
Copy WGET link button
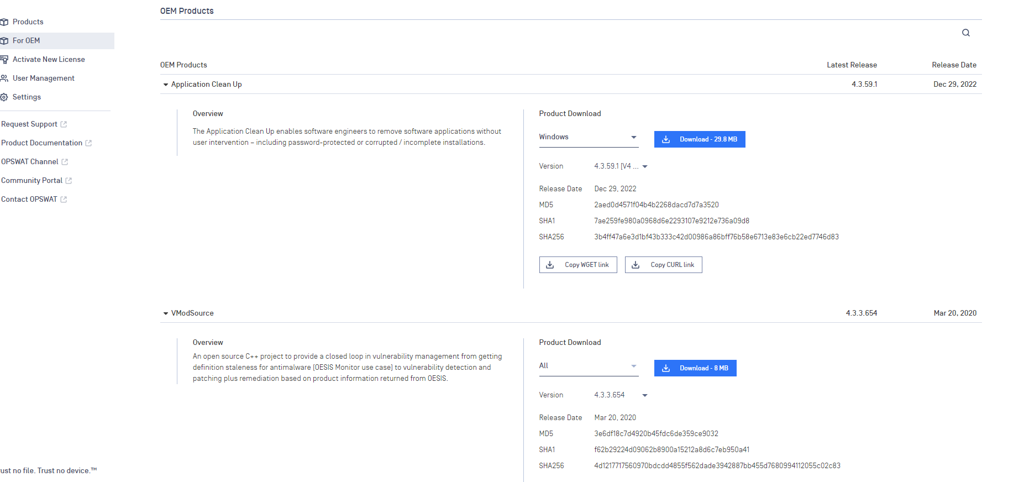(578, 265)
